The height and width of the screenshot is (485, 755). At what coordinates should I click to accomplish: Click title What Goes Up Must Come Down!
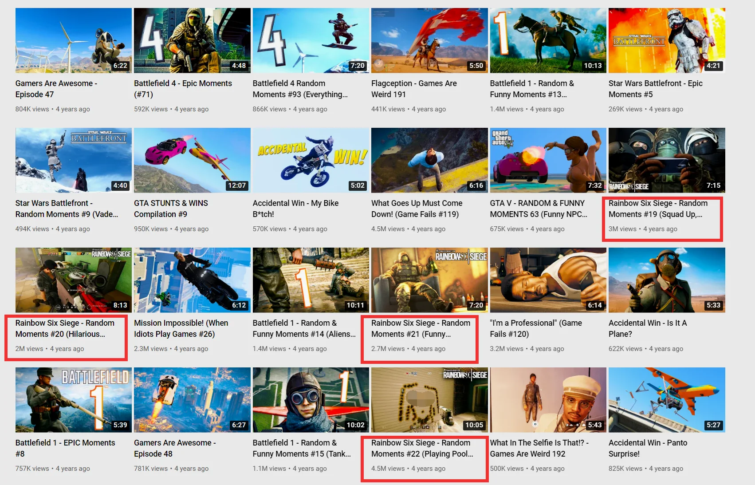coord(417,209)
